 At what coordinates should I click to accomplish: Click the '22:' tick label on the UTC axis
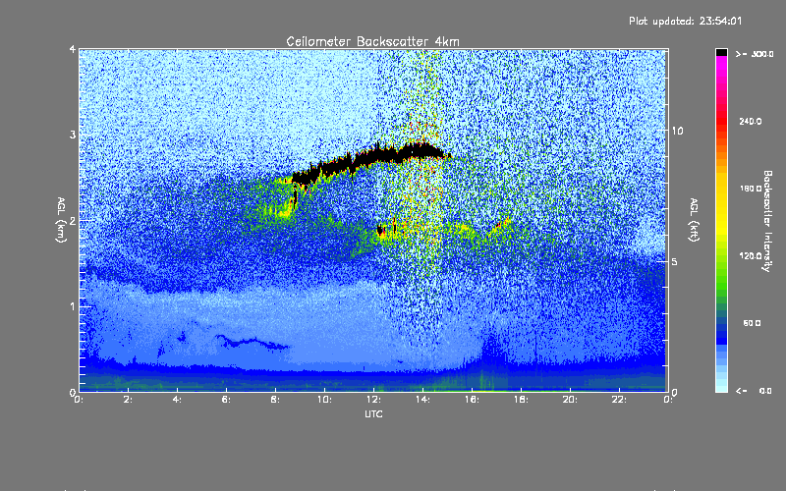click(619, 400)
